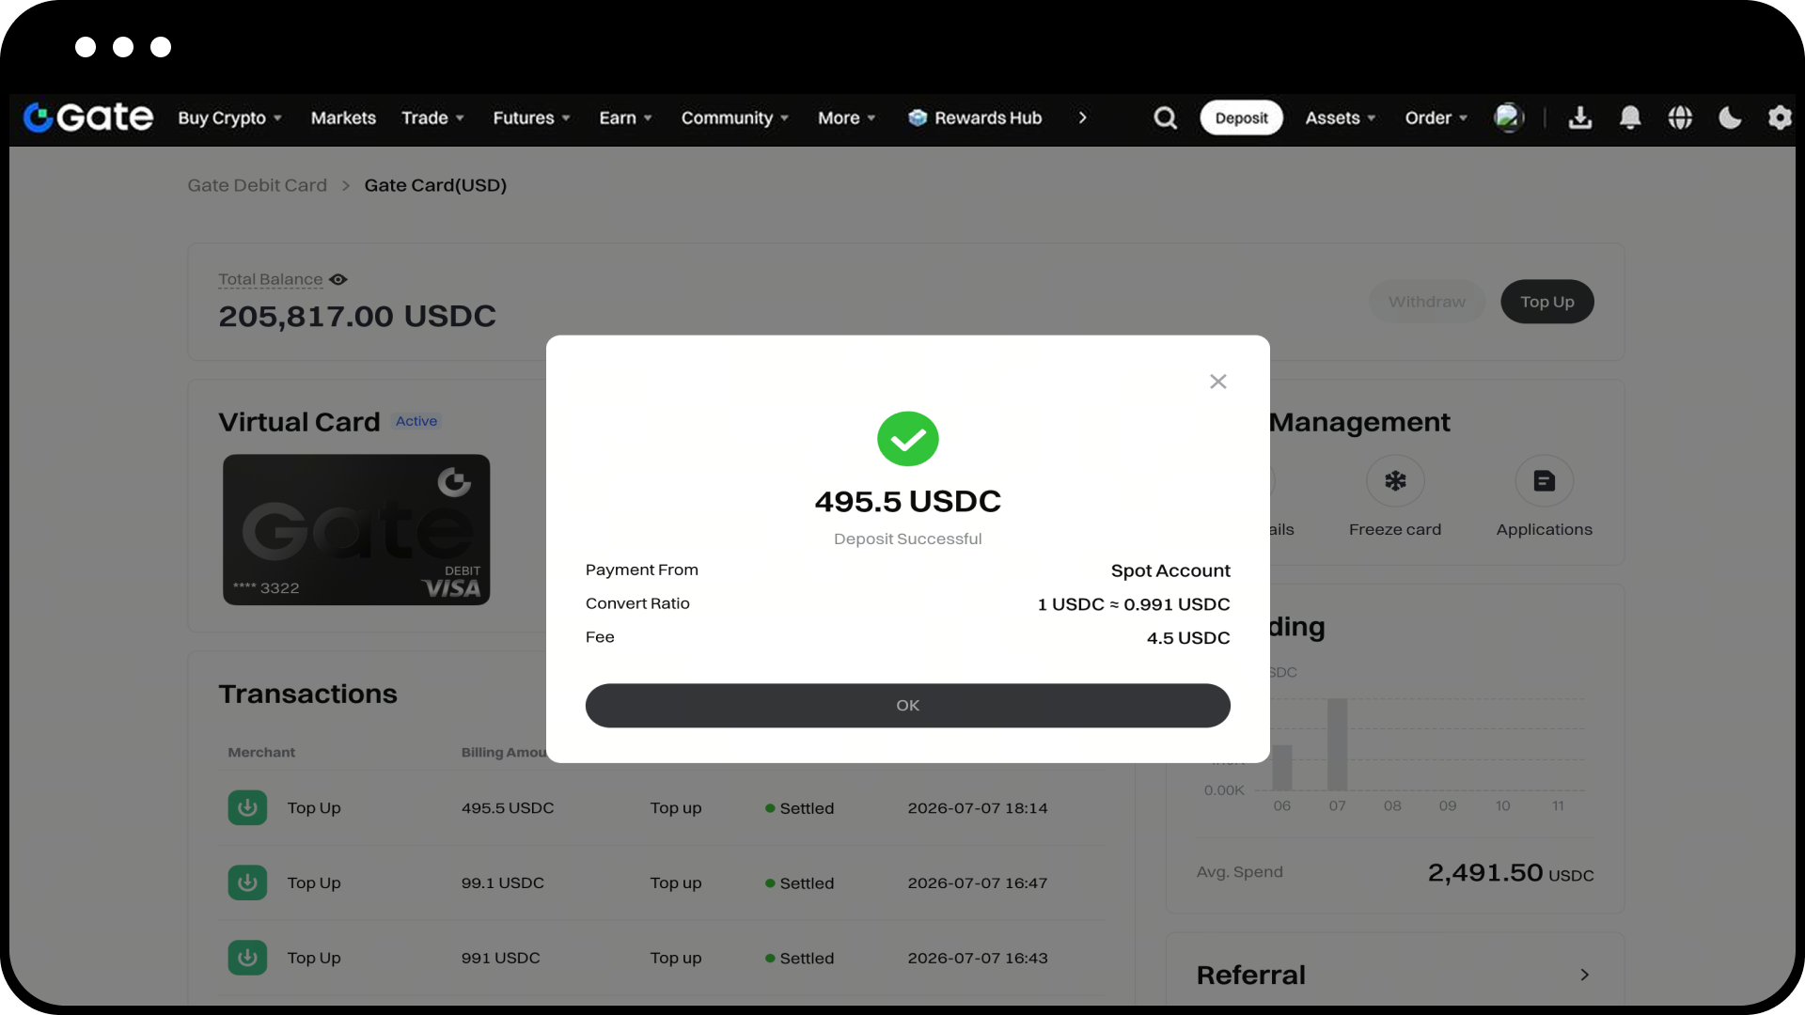Click the 991 USDC billing amount
Viewport: 1805px width, 1015px height.
pos(500,959)
